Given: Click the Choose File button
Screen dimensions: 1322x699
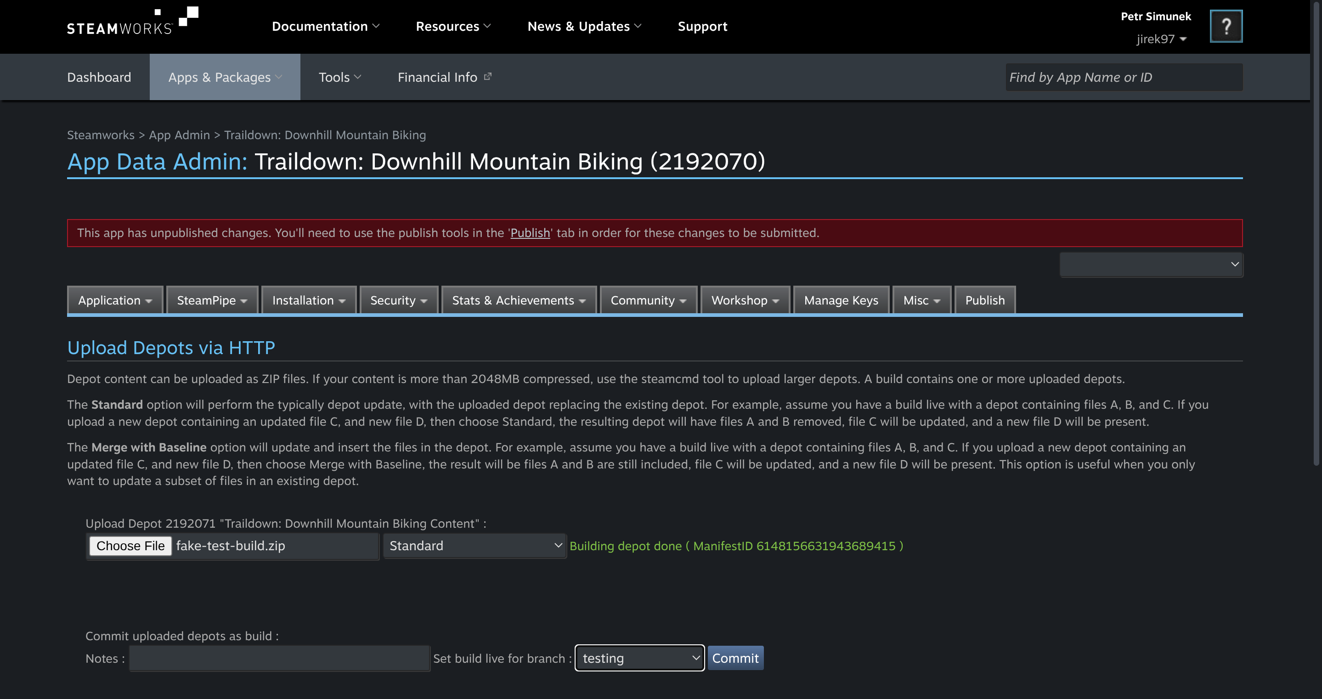Looking at the screenshot, I should pos(130,546).
